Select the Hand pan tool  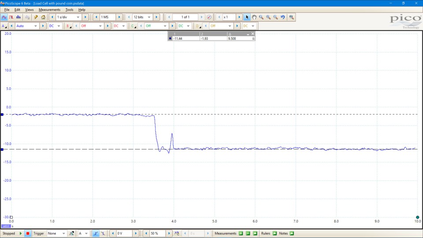(254, 17)
